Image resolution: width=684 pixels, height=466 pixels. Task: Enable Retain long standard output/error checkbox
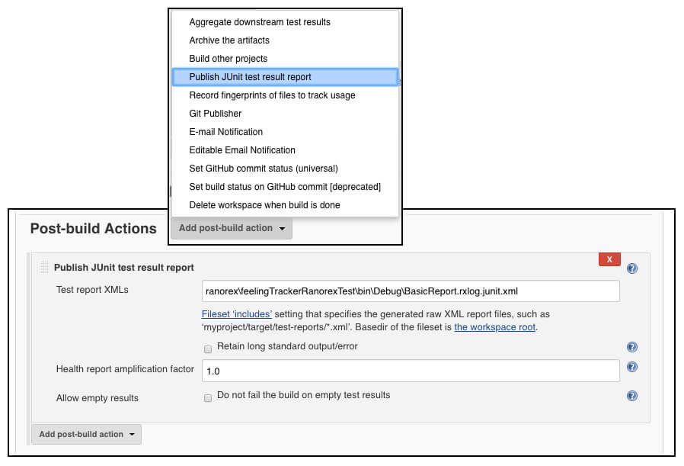pos(208,349)
